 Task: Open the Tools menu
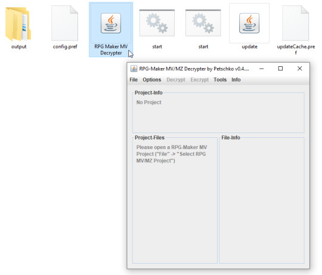point(220,80)
